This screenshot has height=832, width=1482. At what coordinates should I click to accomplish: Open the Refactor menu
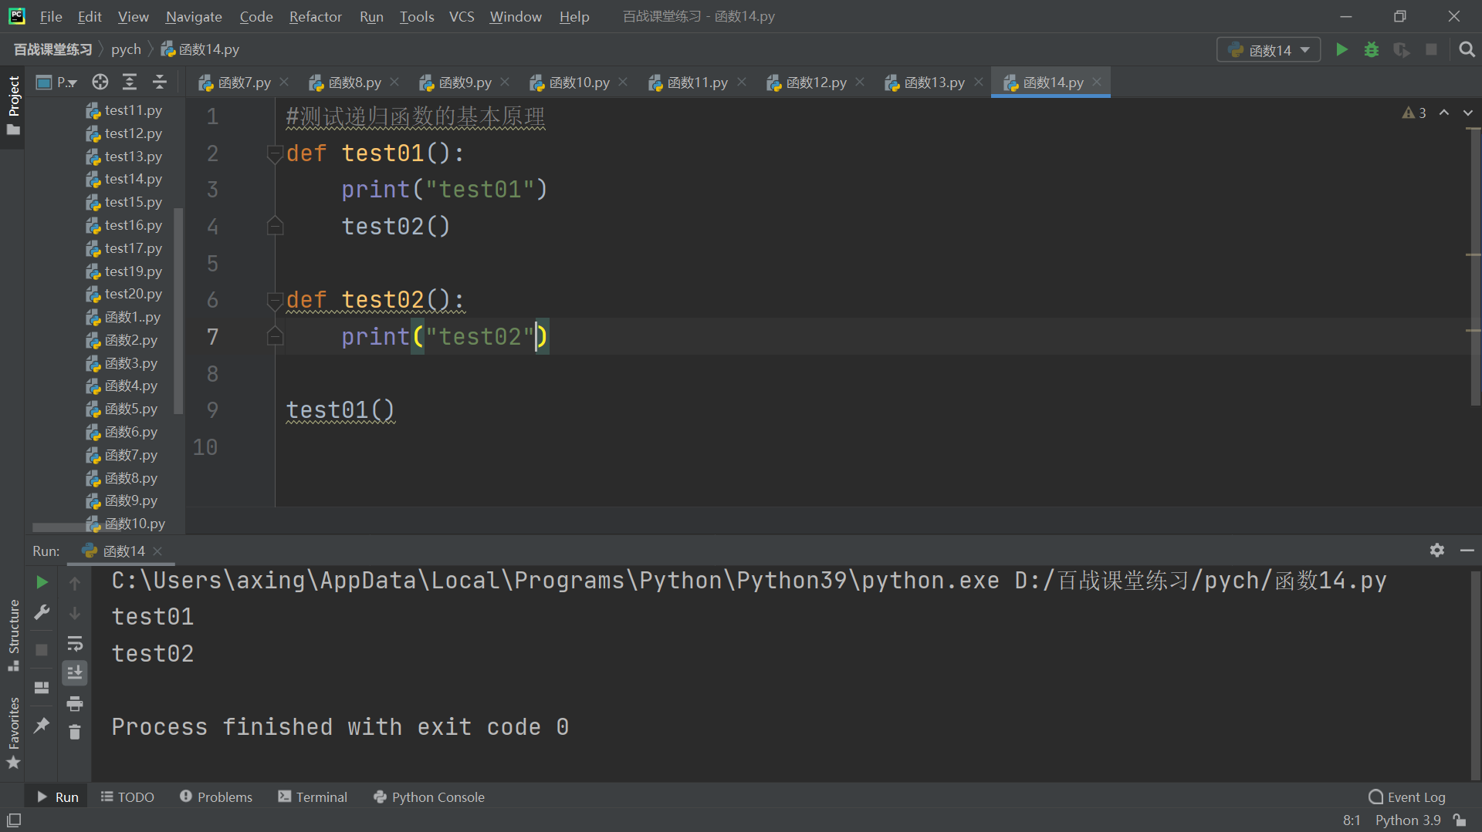(x=315, y=16)
